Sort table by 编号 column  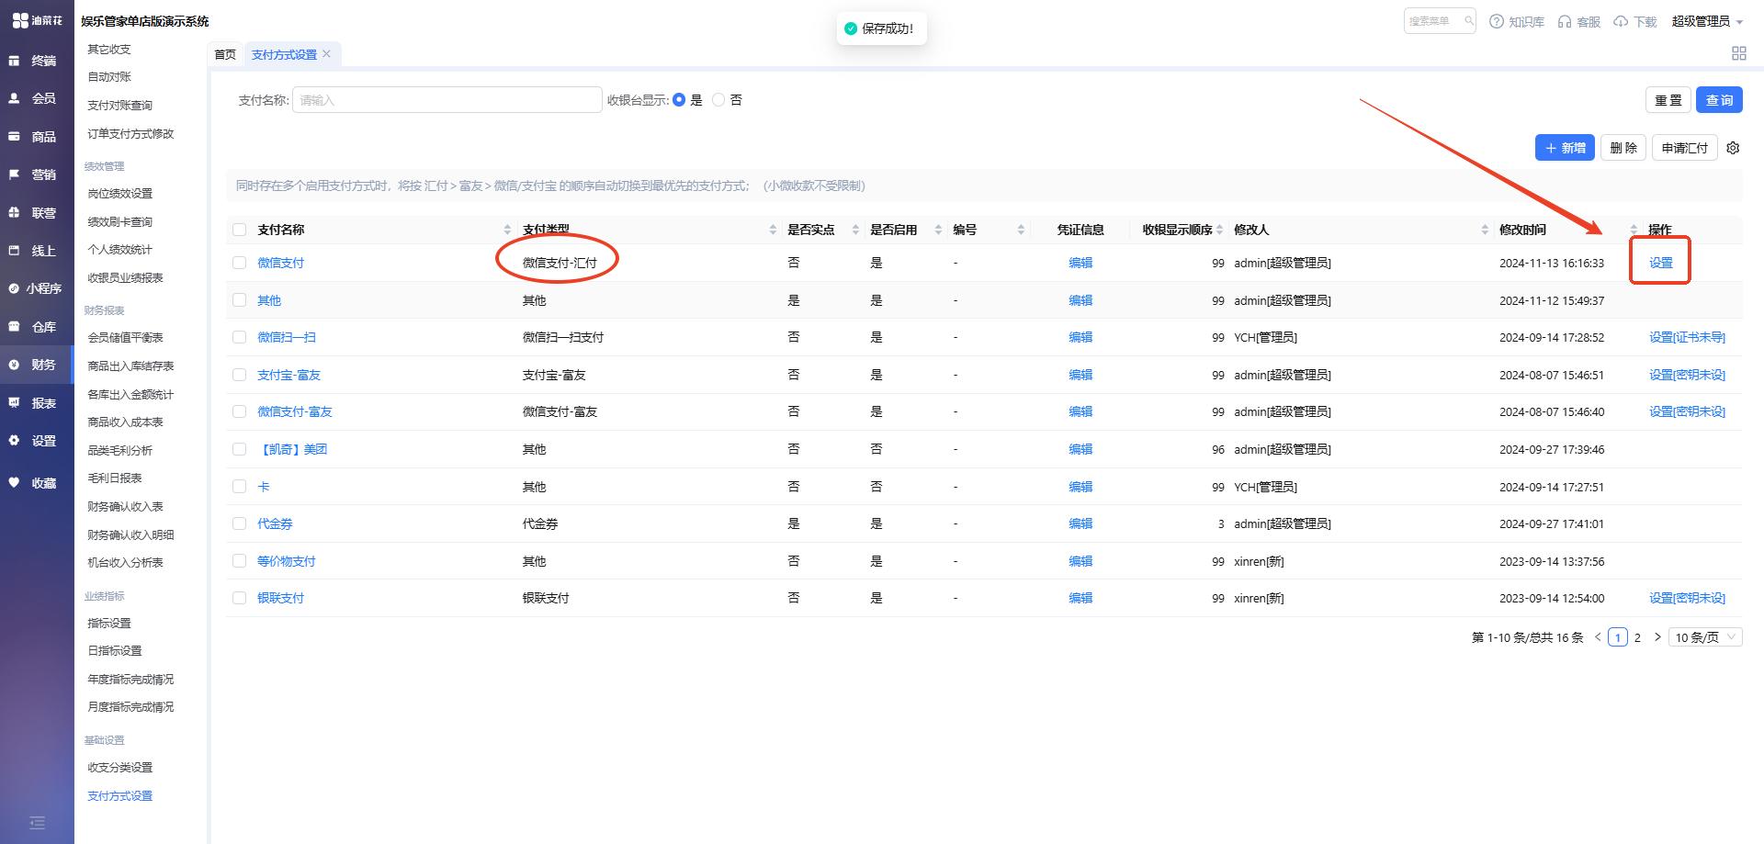1021,230
